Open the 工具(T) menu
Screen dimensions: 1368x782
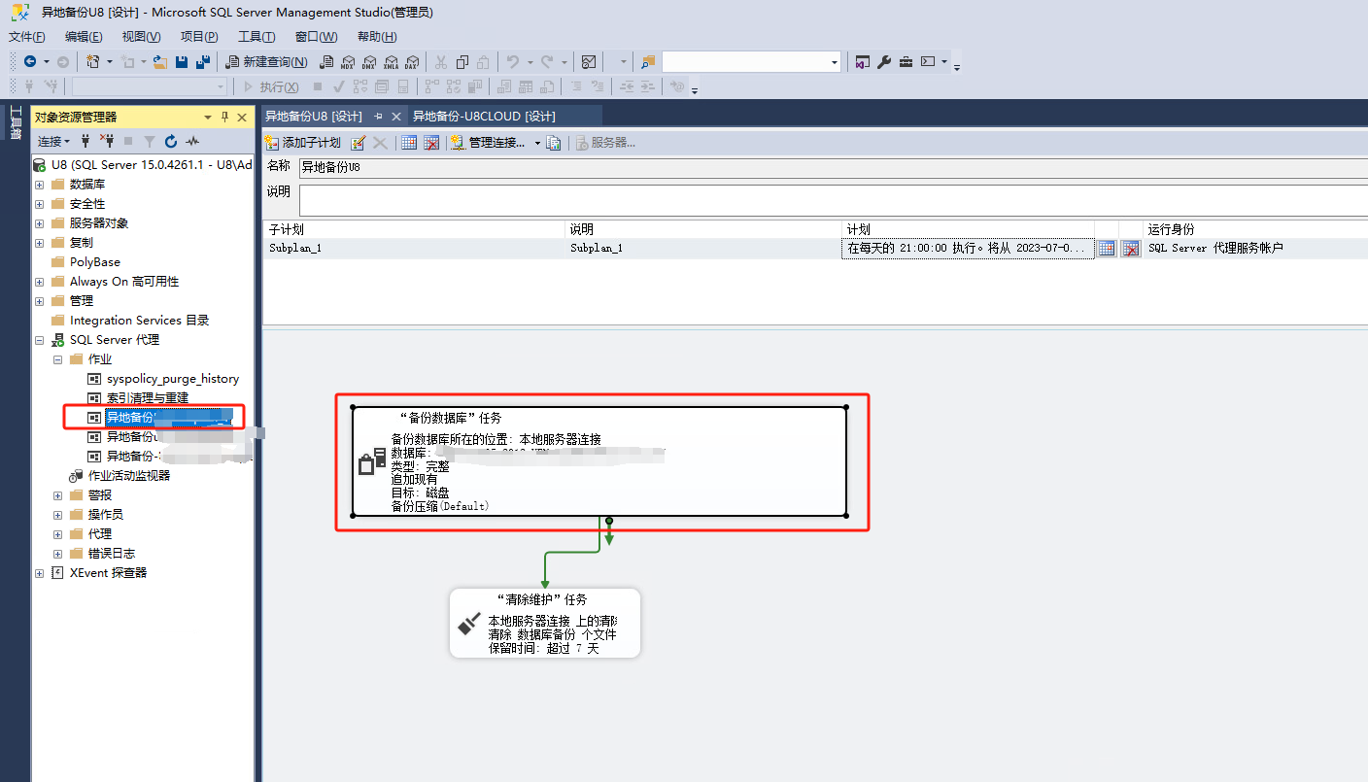(x=256, y=37)
